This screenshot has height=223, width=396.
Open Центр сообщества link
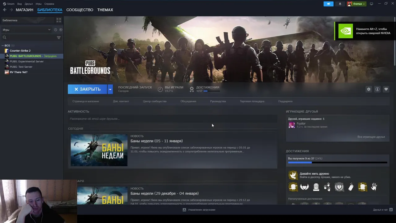point(155,101)
